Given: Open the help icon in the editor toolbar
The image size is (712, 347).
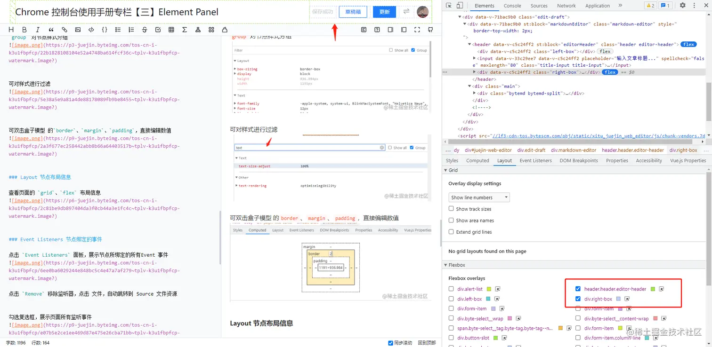Looking at the screenshot, I should (377, 30).
